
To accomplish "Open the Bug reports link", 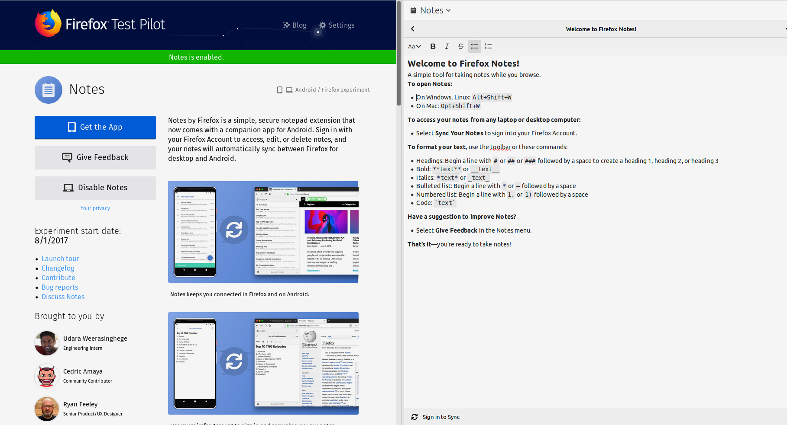I will tap(60, 287).
